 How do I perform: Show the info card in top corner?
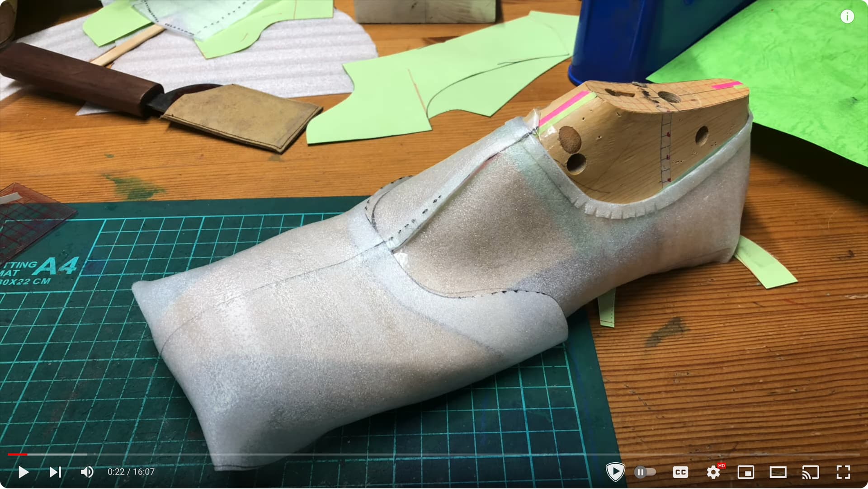coord(847,17)
